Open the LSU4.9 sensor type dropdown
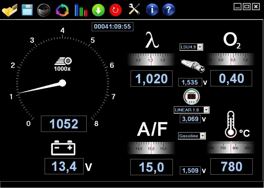The image size is (264, 188). [191, 47]
